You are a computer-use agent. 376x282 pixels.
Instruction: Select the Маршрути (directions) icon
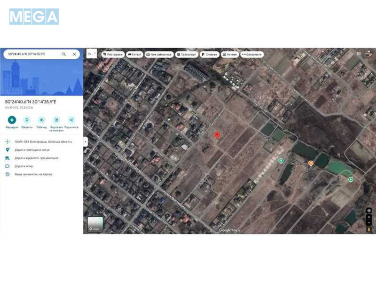tap(12, 119)
